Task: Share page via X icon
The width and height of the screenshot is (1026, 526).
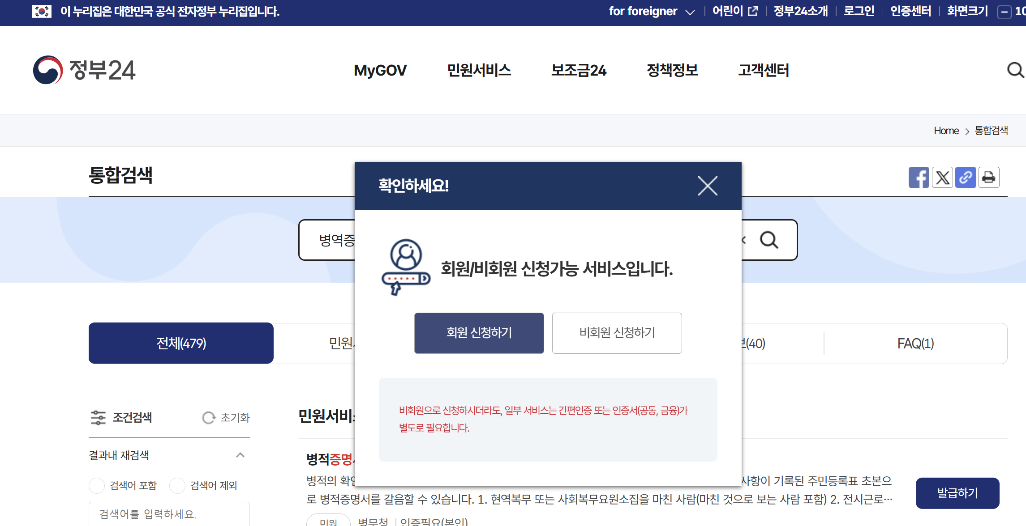Action: pyautogui.click(x=942, y=178)
